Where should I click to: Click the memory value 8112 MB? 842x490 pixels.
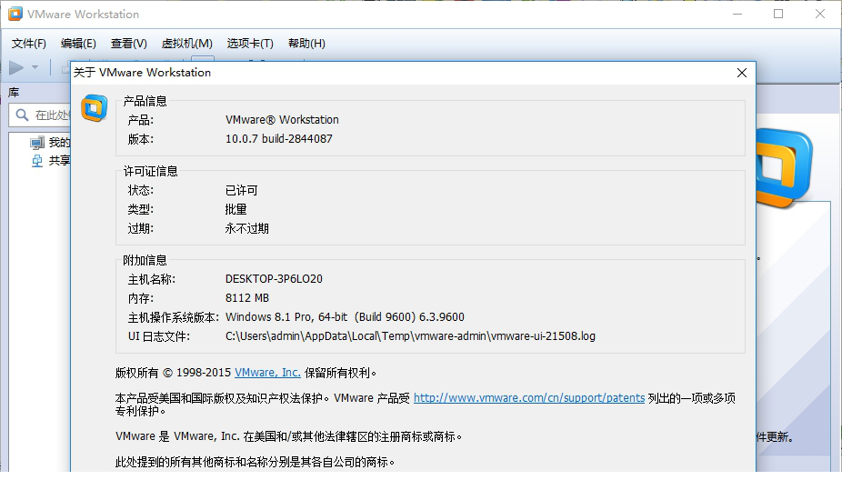tap(247, 298)
